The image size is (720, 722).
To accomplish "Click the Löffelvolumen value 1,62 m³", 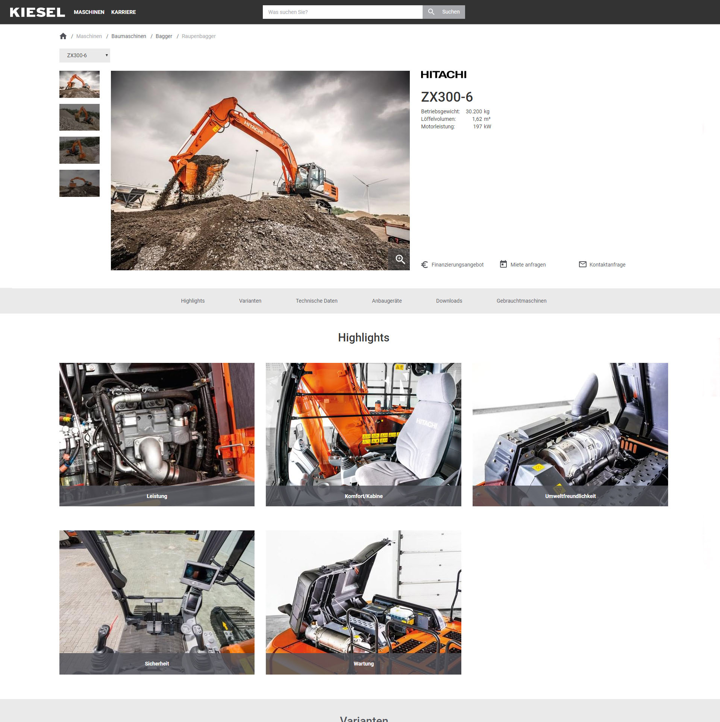I will [x=481, y=119].
